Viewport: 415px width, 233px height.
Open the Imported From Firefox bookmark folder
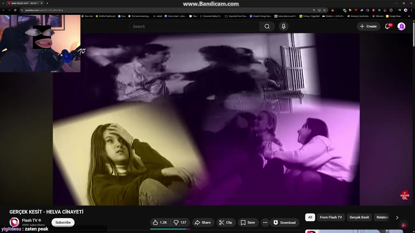[x=236, y=16]
